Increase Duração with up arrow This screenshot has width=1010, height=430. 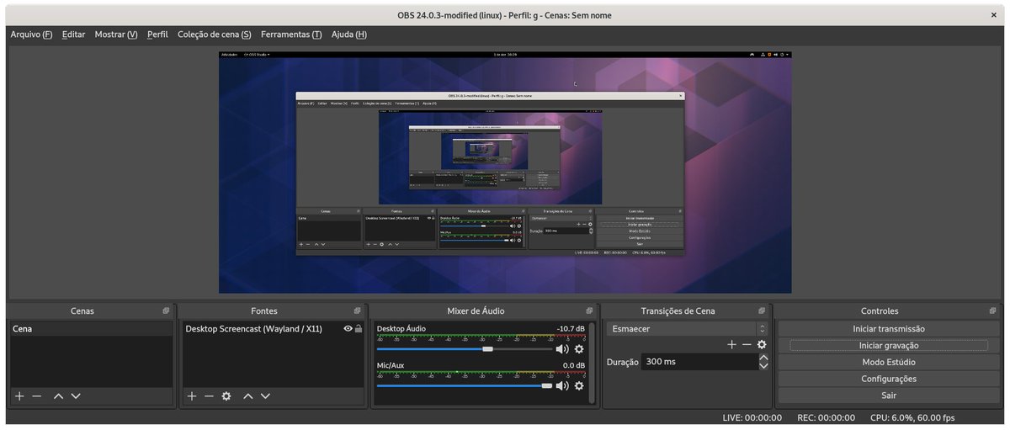coord(763,358)
